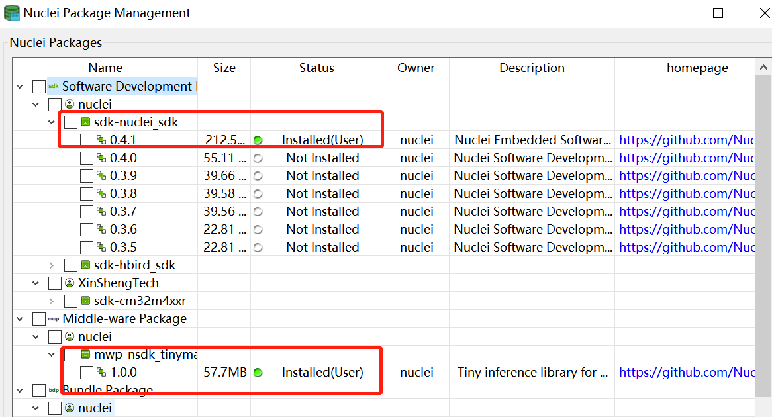Viewport: 772px width, 417px height.
Task: Click the mwp icon beside Middle-ware Package
Action: [54, 318]
